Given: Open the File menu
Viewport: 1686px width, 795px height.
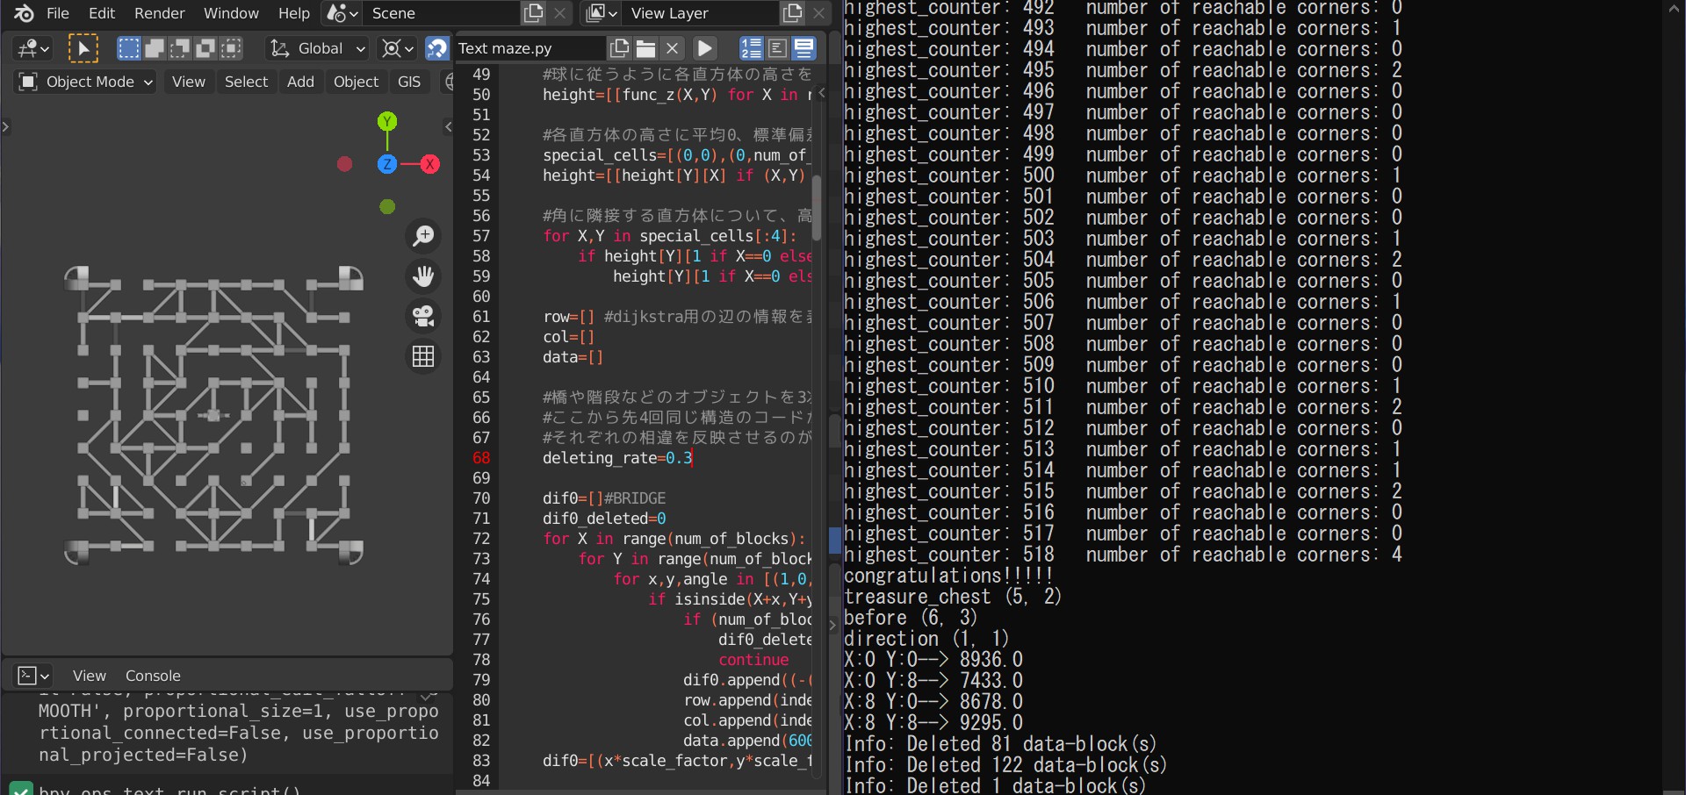Looking at the screenshot, I should [x=58, y=13].
